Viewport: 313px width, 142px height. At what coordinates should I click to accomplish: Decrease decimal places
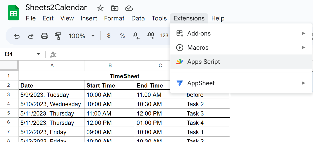coord(136,36)
